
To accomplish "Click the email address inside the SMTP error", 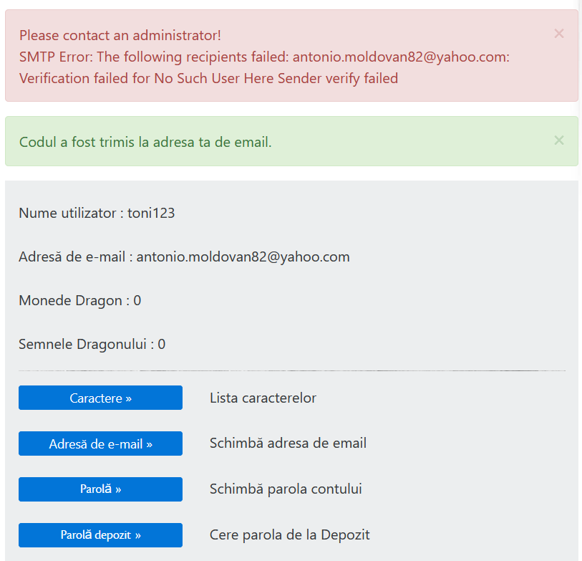I will pyautogui.click(x=399, y=57).
